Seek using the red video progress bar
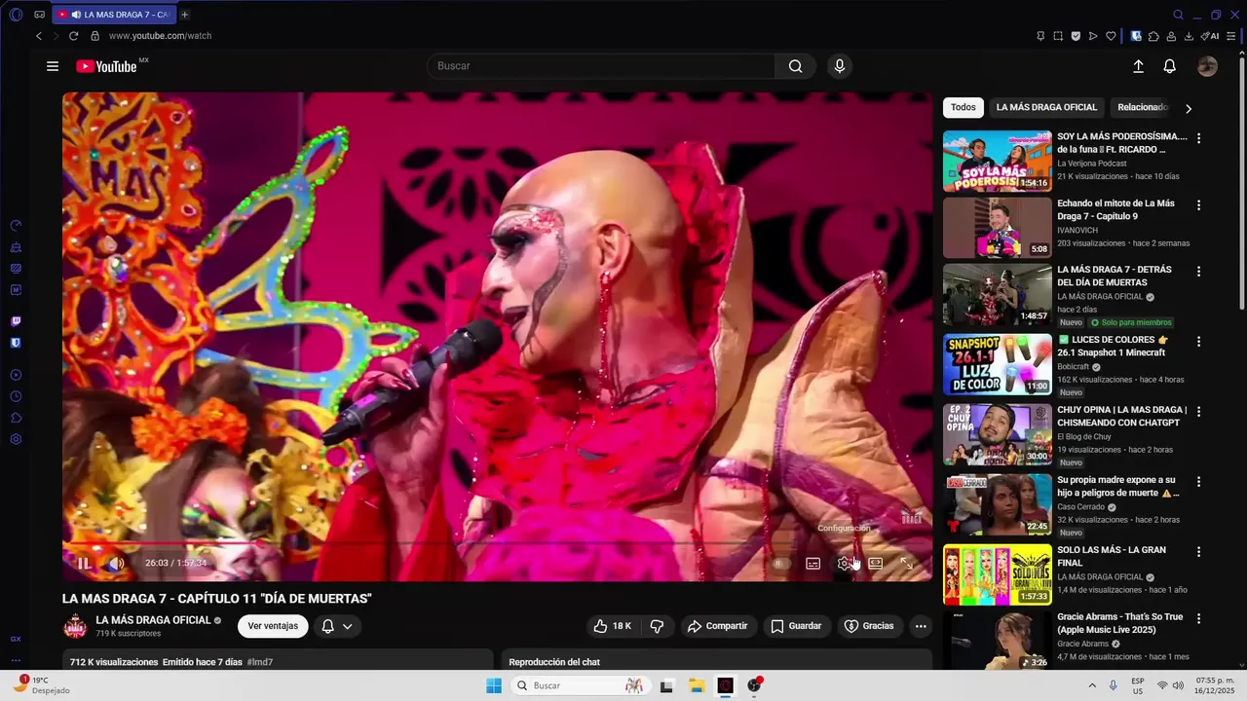Viewport: 1247px width, 701px height. (x=497, y=543)
